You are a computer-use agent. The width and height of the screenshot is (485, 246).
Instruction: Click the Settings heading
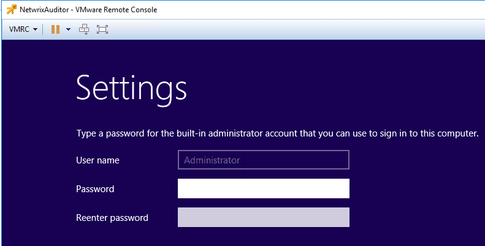pos(131,89)
